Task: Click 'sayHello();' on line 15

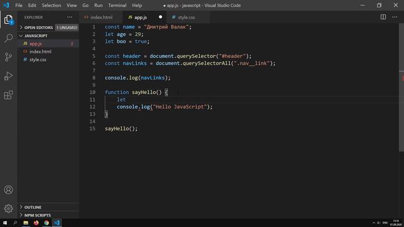Action: pos(121,129)
